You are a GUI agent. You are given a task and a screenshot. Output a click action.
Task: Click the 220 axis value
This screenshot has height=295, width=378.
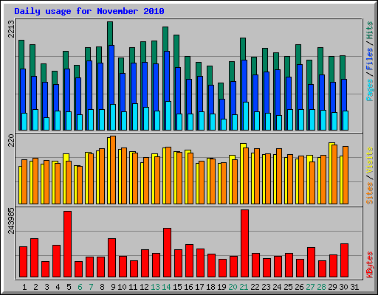(x=11, y=140)
